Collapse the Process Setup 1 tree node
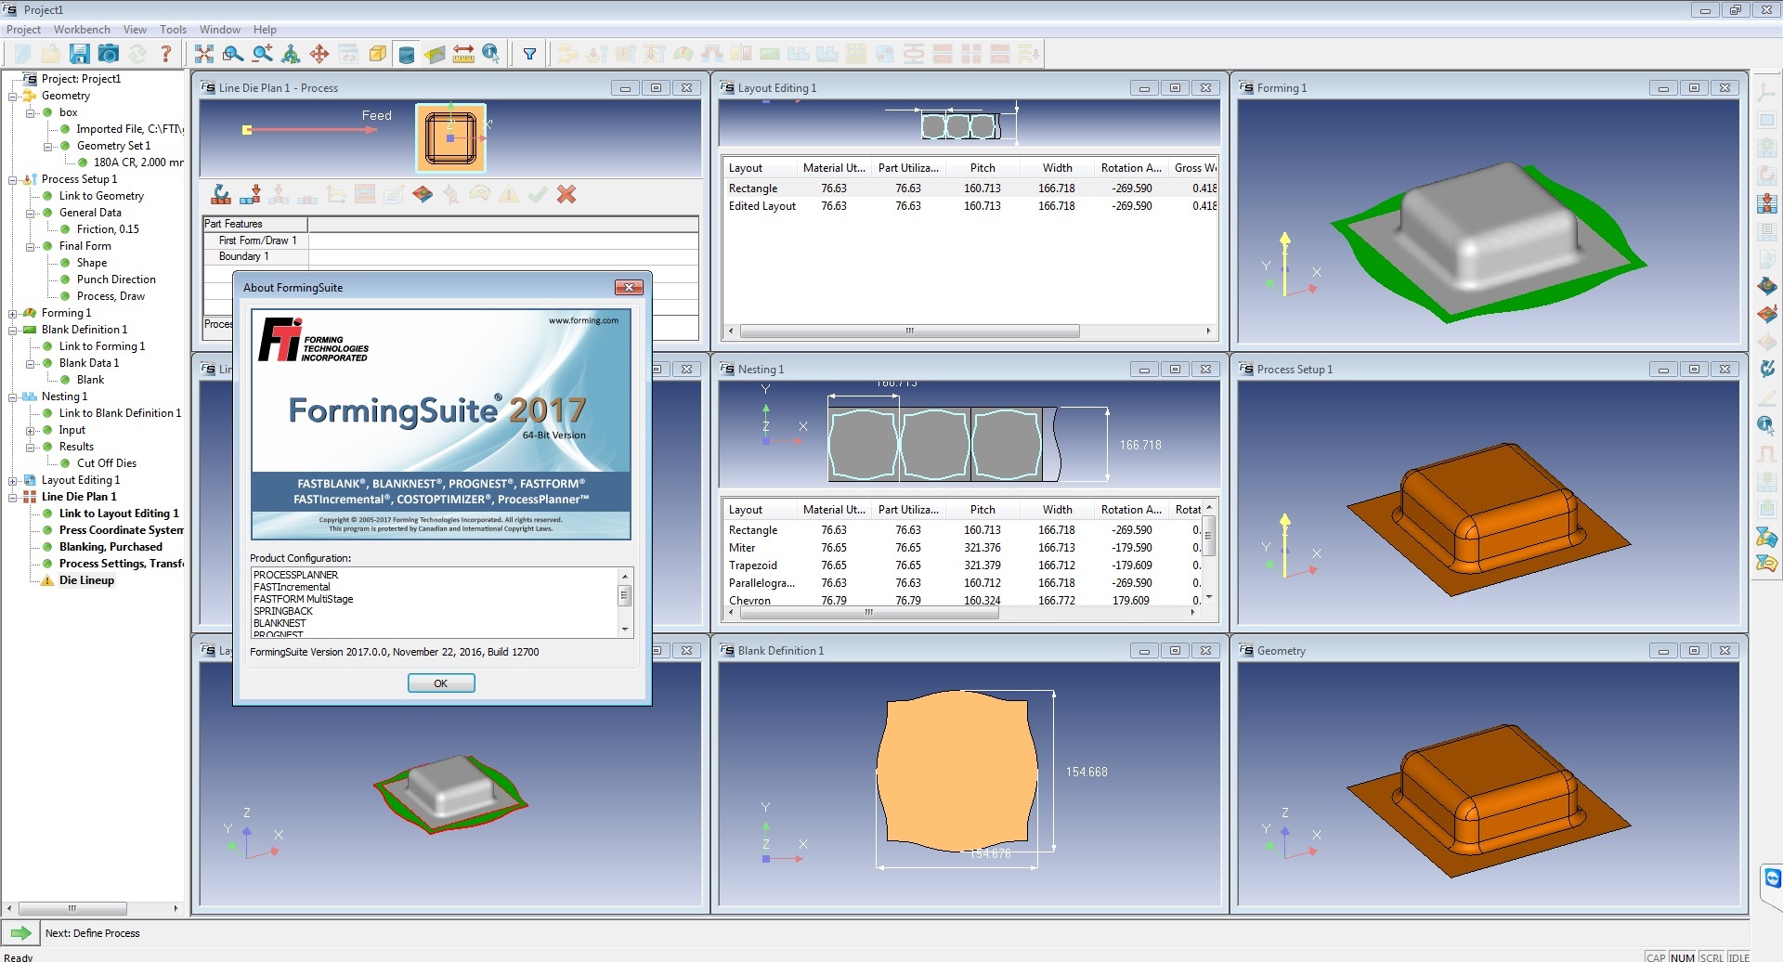 (13, 179)
